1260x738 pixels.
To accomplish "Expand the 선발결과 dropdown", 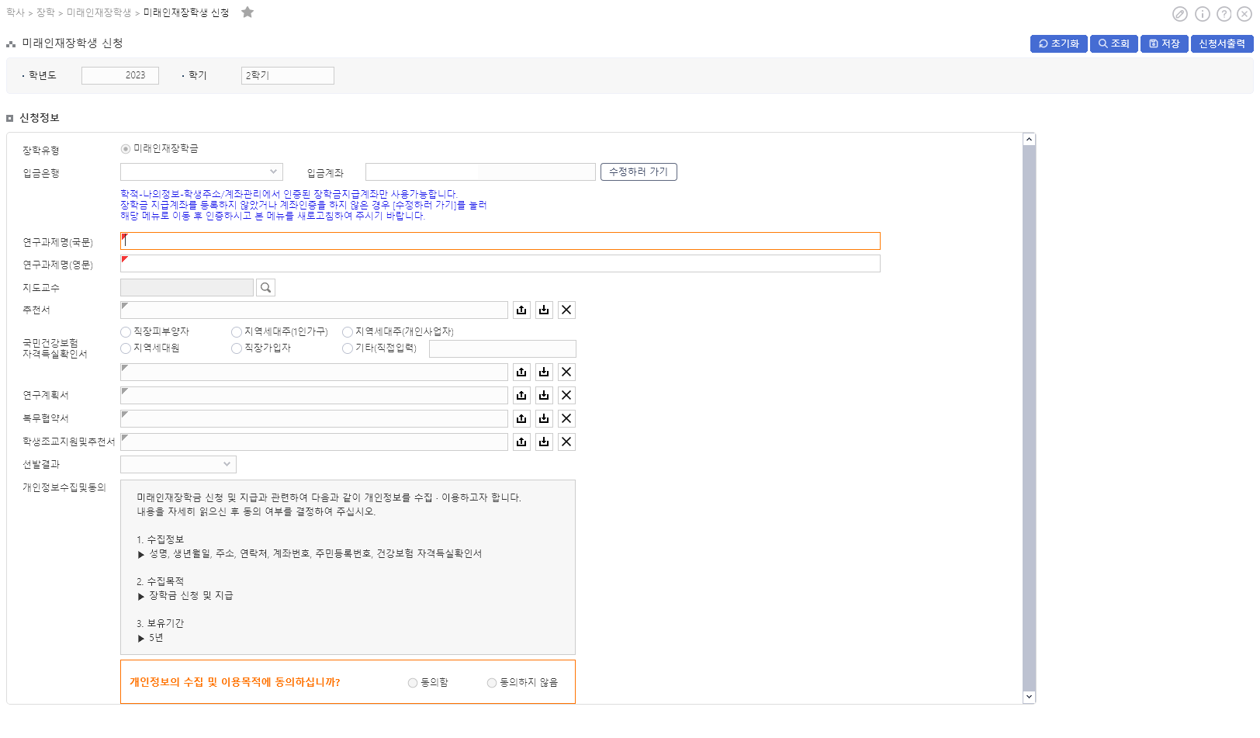I will tap(178, 465).
